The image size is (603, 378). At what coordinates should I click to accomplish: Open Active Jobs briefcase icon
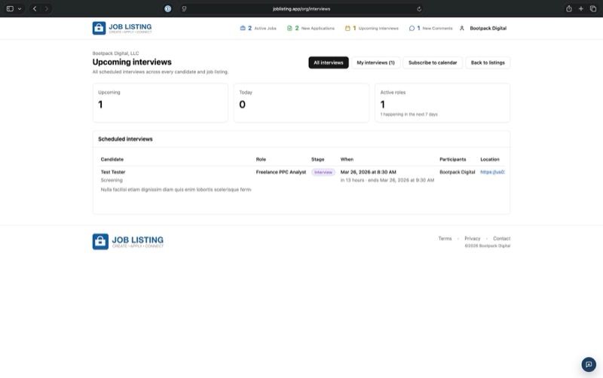pyautogui.click(x=243, y=28)
